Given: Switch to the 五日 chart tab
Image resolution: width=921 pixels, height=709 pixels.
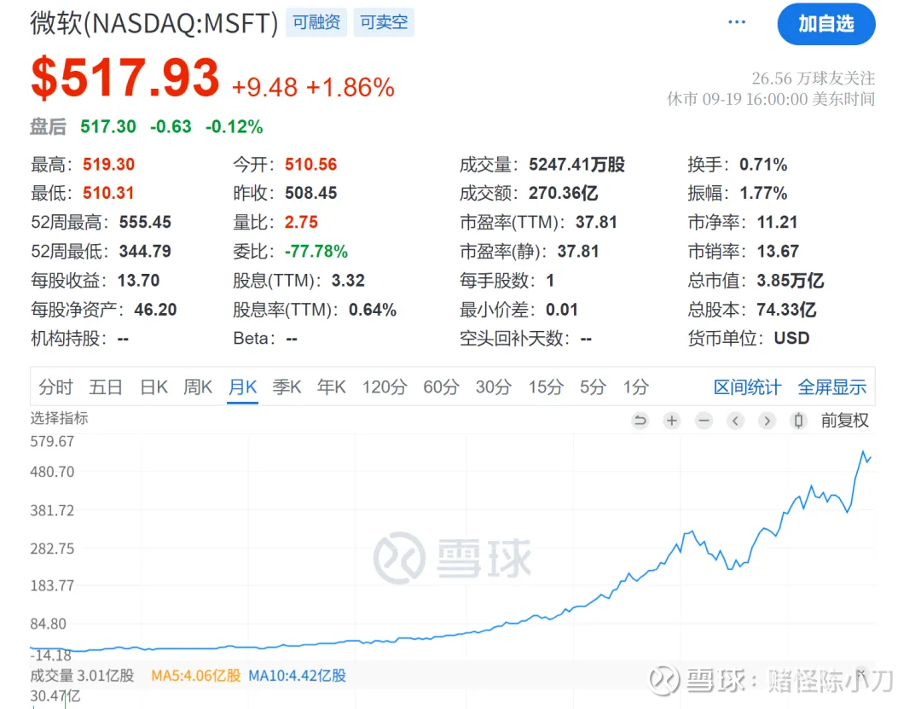Looking at the screenshot, I should (106, 386).
